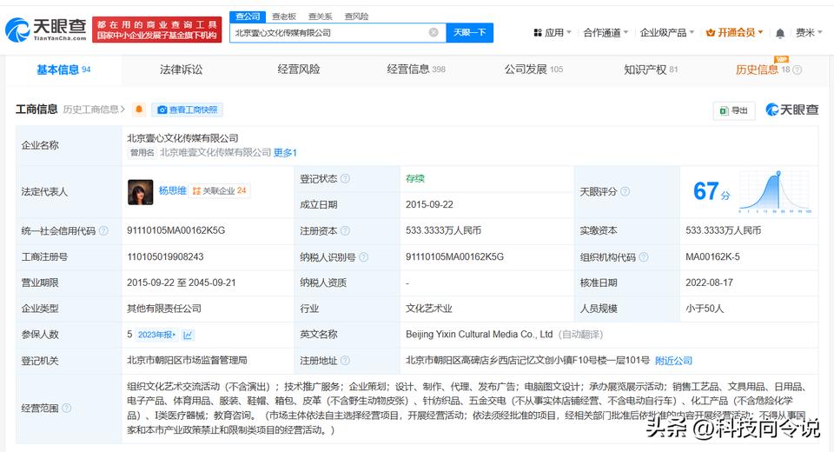The image size is (834, 452).
Task: Click the 导出 export button
Action: 733,110
